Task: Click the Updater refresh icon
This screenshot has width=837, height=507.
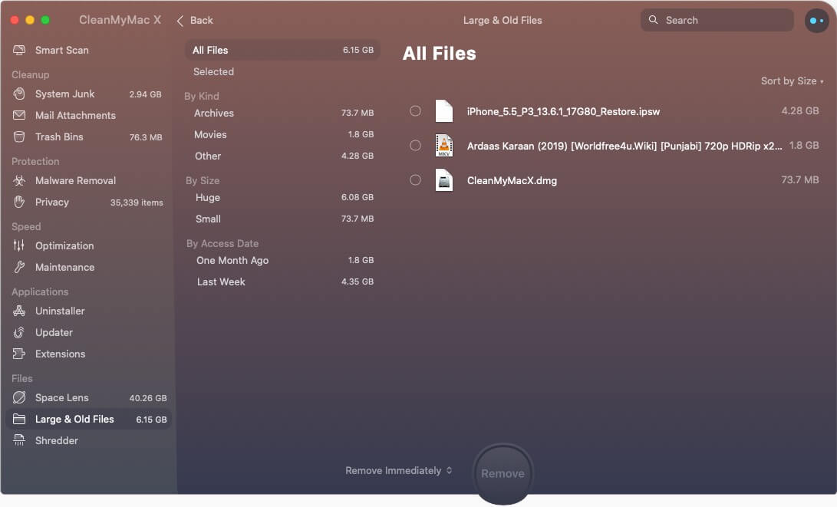Action: click(19, 332)
